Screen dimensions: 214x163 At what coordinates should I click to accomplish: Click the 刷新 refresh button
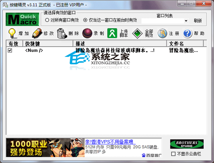tap(198, 21)
